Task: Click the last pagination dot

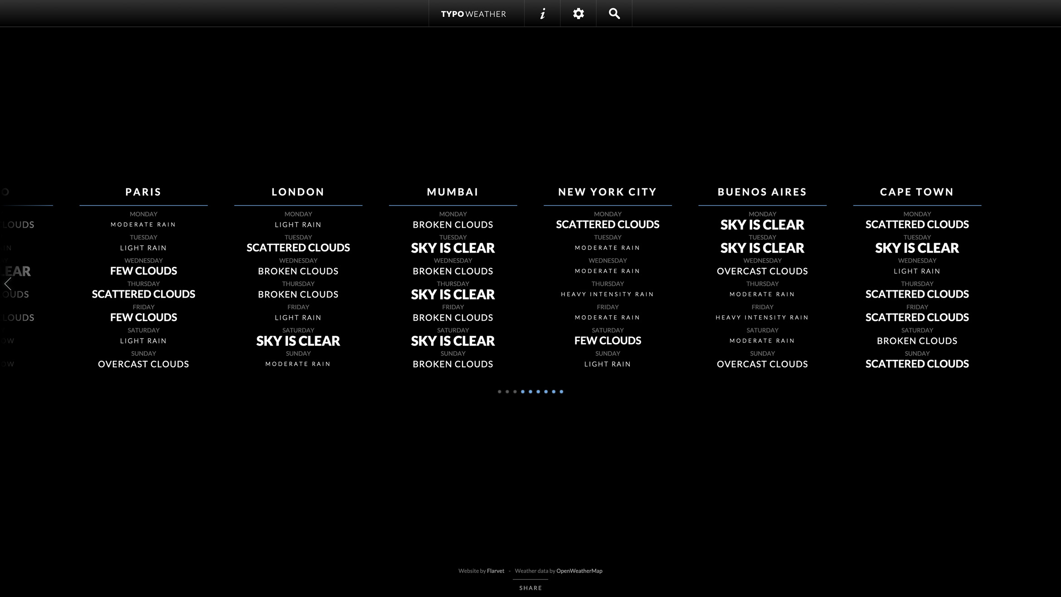Action: point(561,391)
